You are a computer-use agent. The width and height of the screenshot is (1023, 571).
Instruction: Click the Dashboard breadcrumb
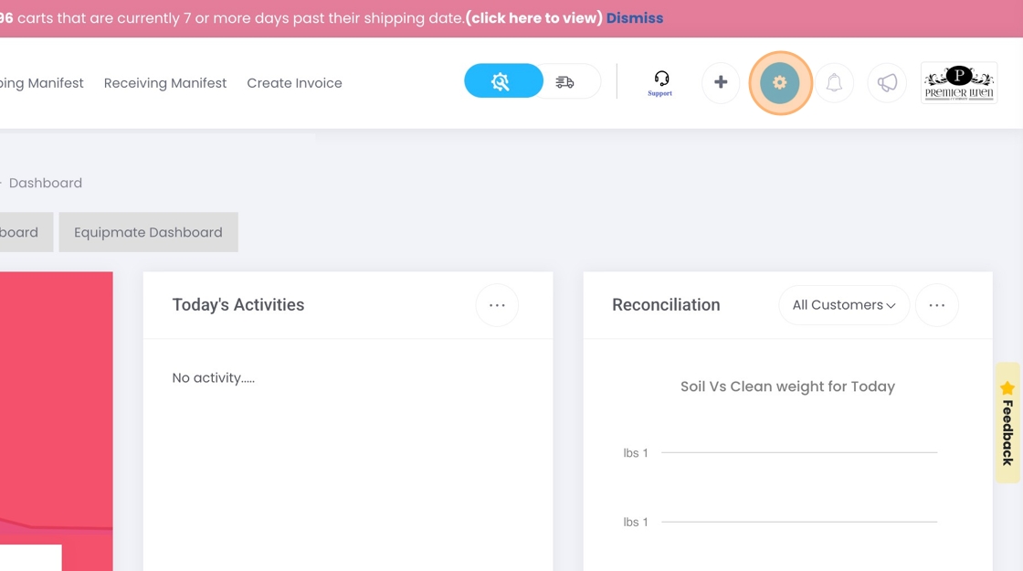[x=46, y=183]
